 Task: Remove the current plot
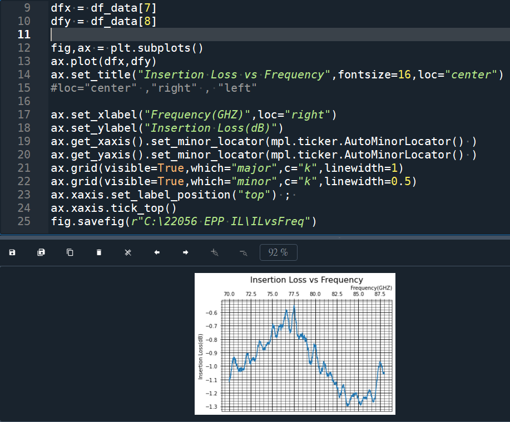[x=98, y=252]
